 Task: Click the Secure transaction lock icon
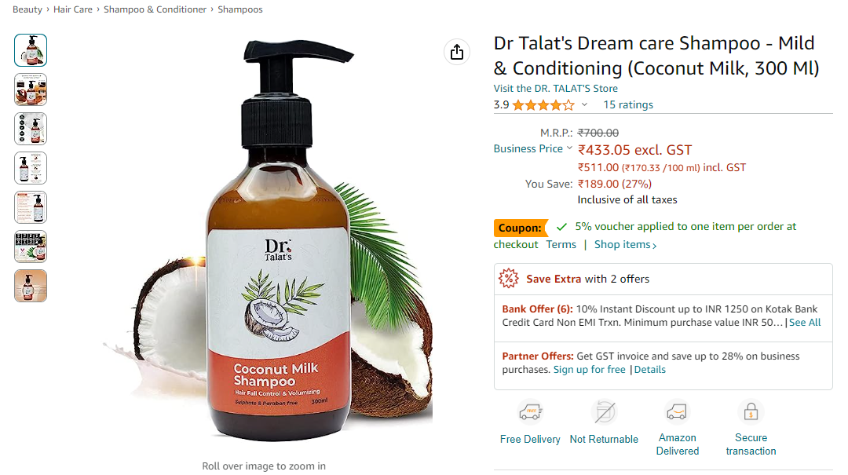coord(751,412)
